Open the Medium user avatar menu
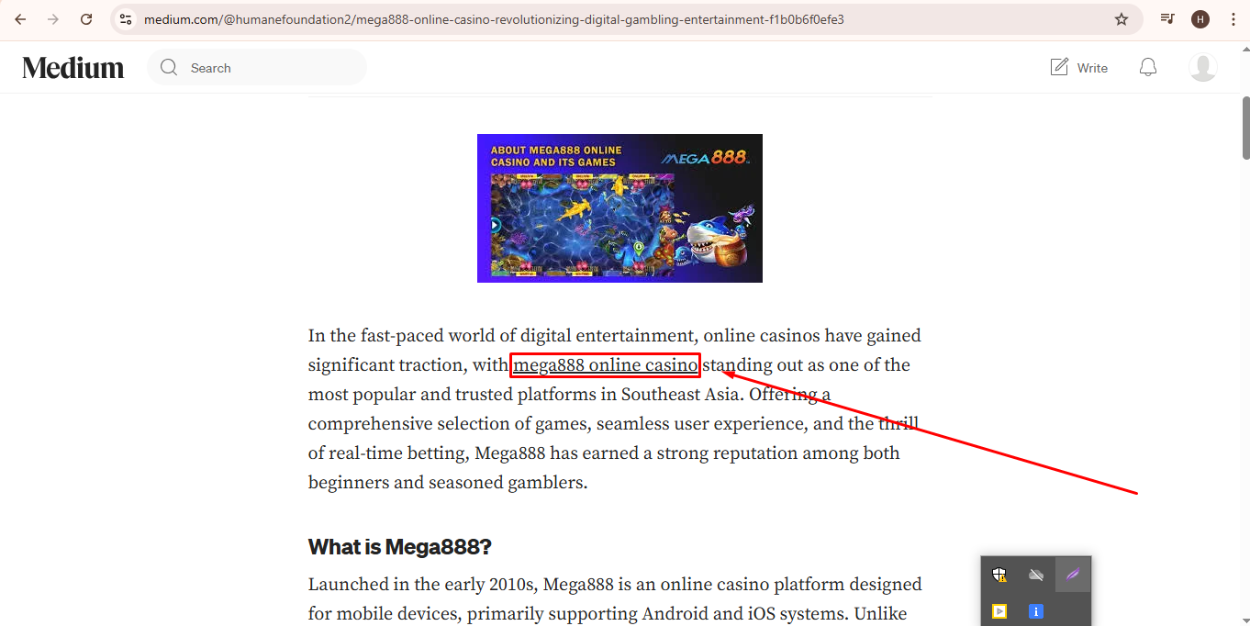Viewport: 1250px width, 626px height. 1203,67
